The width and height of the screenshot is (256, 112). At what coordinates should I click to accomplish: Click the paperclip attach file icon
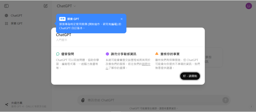83,100
